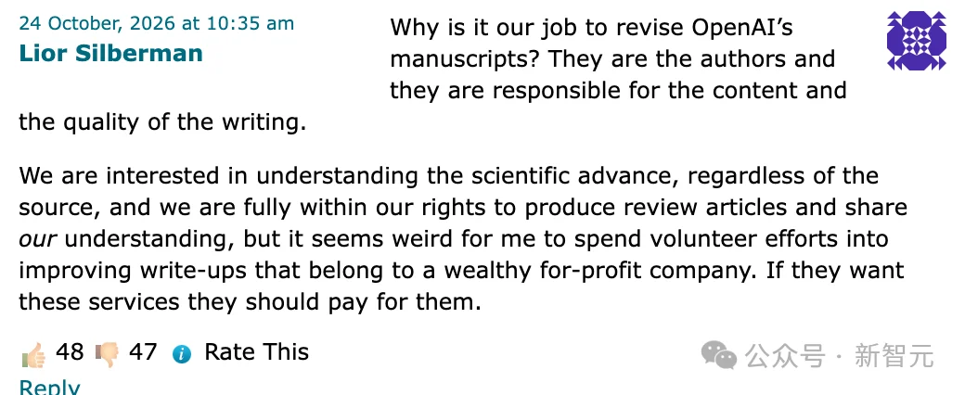Click the WeChat logo watermark
This screenshot has width=965, height=395.
719,355
